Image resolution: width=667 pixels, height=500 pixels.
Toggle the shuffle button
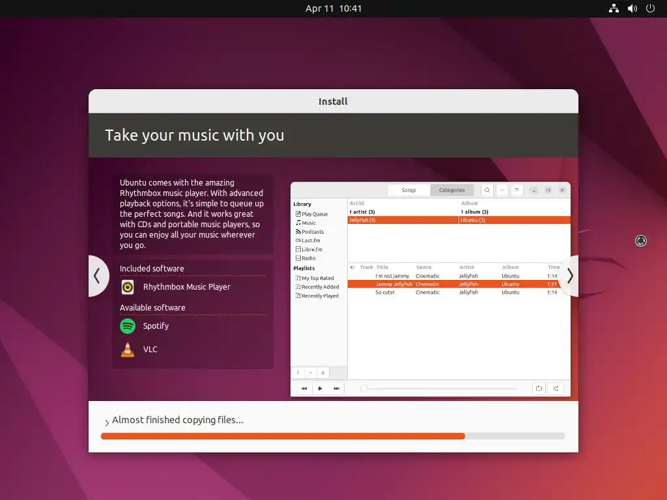[x=556, y=389]
